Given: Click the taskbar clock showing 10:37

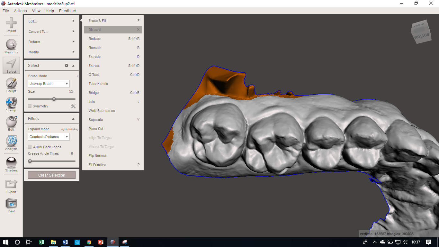Looking at the screenshot, I should [416, 242].
